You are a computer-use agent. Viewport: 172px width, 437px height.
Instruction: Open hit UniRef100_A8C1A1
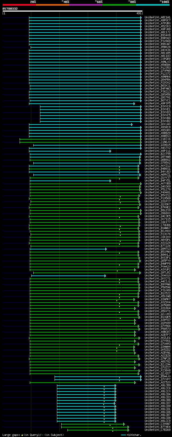point(157,18)
